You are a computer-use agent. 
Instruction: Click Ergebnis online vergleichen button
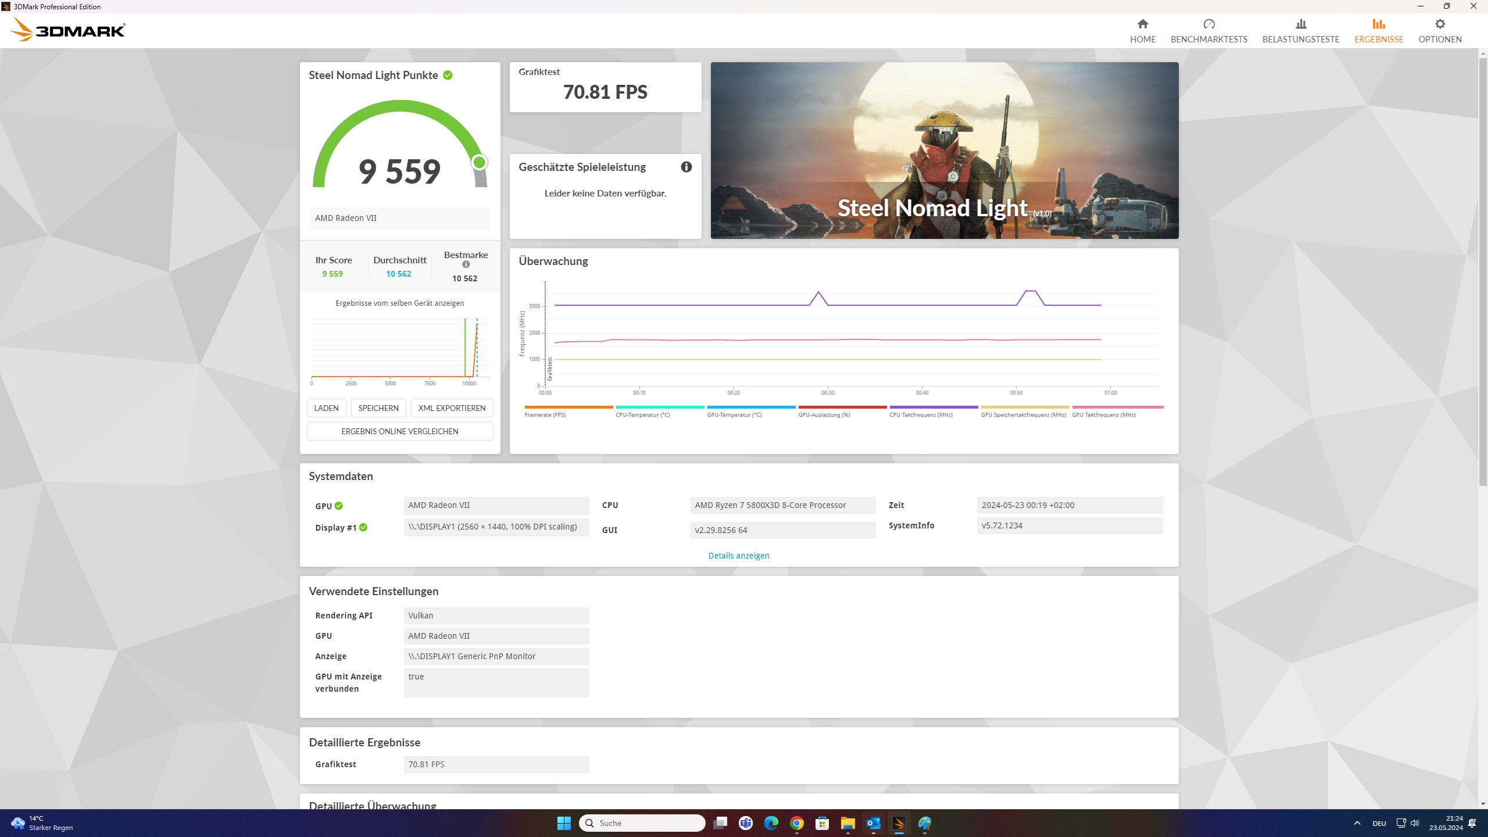pos(399,431)
